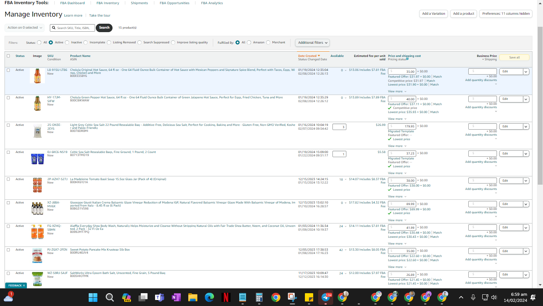
Task: Switch to FBA Opportunities tab
Action: [x=175, y=3]
